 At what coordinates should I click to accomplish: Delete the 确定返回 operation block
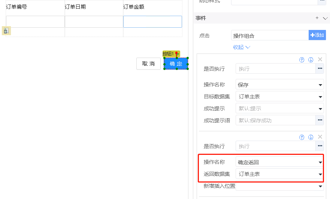320,137
